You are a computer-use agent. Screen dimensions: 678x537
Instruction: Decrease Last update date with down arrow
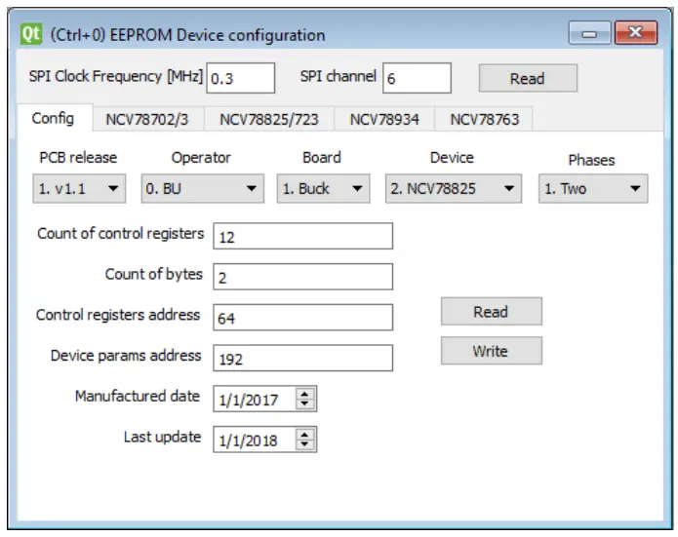[x=304, y=444]
